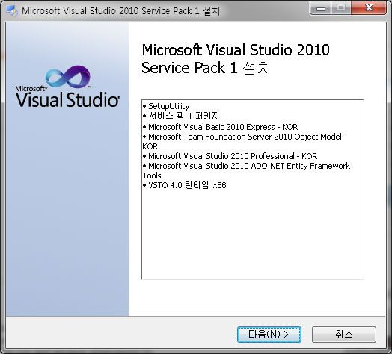Viewport: 392px width, 354px height.
Task: Minimize the setup window
Action: pos(321,8)
